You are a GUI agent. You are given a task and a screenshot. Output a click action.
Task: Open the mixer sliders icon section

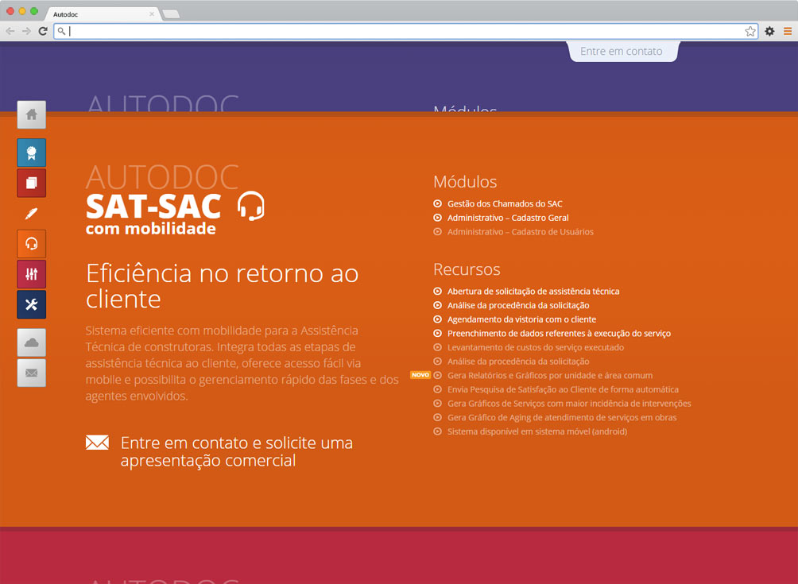coord(32,274)
